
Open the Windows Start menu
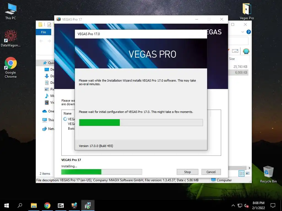point(7,206)
